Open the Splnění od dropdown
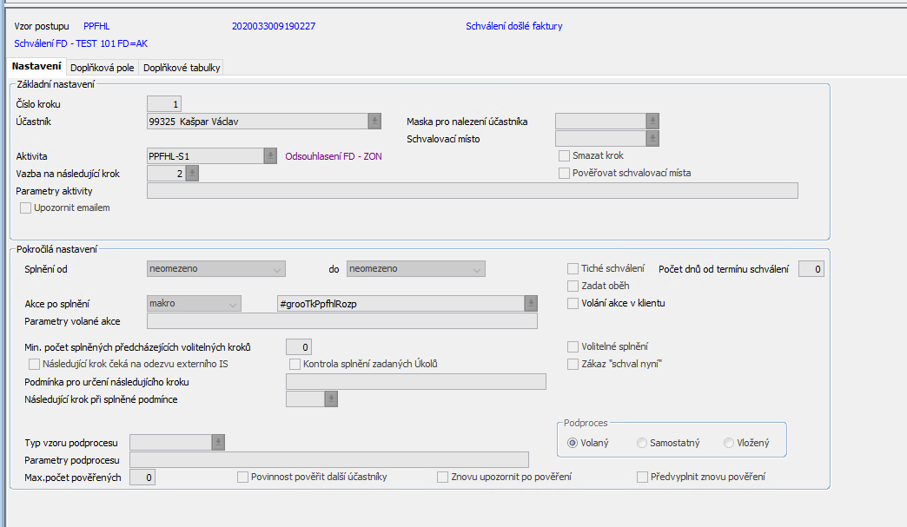The width and height of the screenshot is (907, 527). click(216, 269)
